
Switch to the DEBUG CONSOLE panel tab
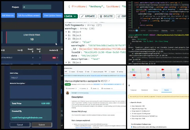[x=153, y=31]
